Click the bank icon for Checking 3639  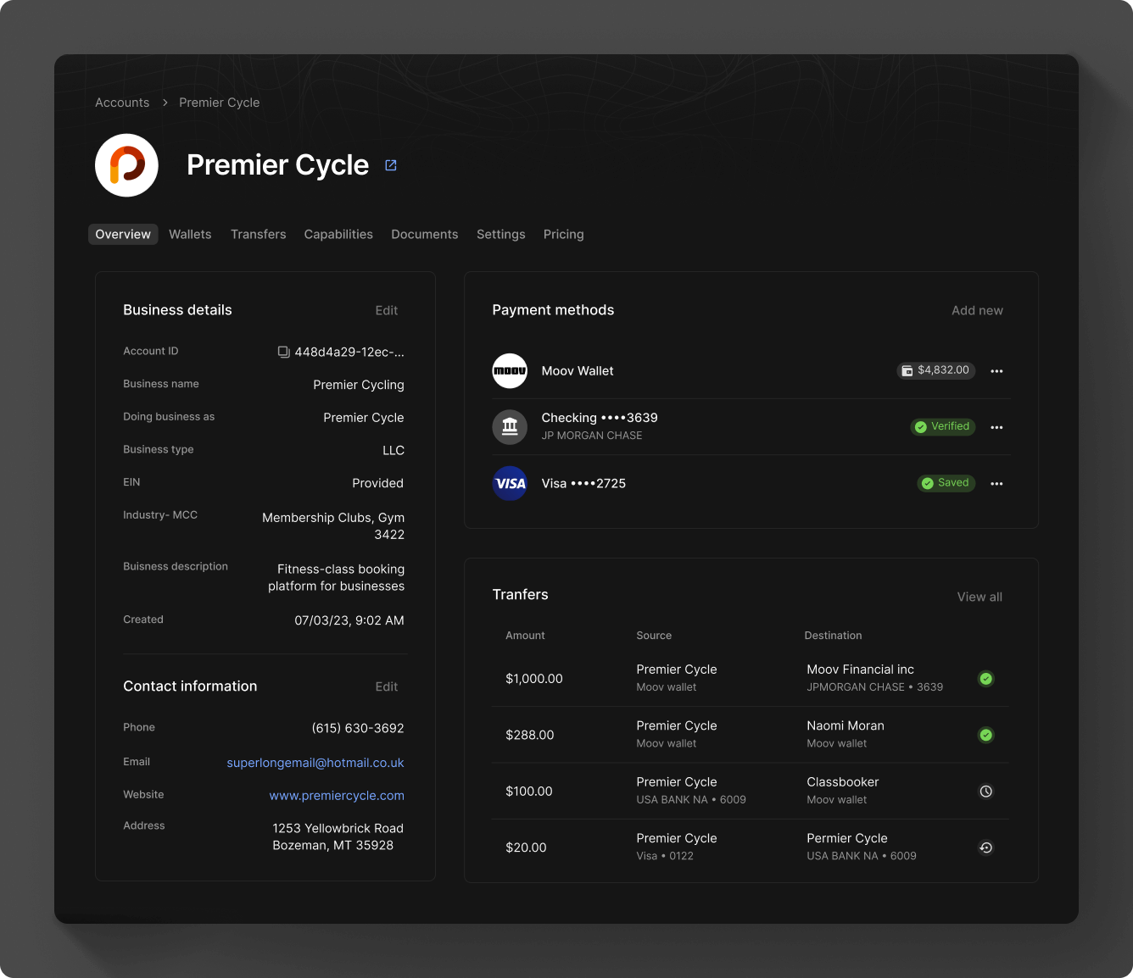coord(510,426)
